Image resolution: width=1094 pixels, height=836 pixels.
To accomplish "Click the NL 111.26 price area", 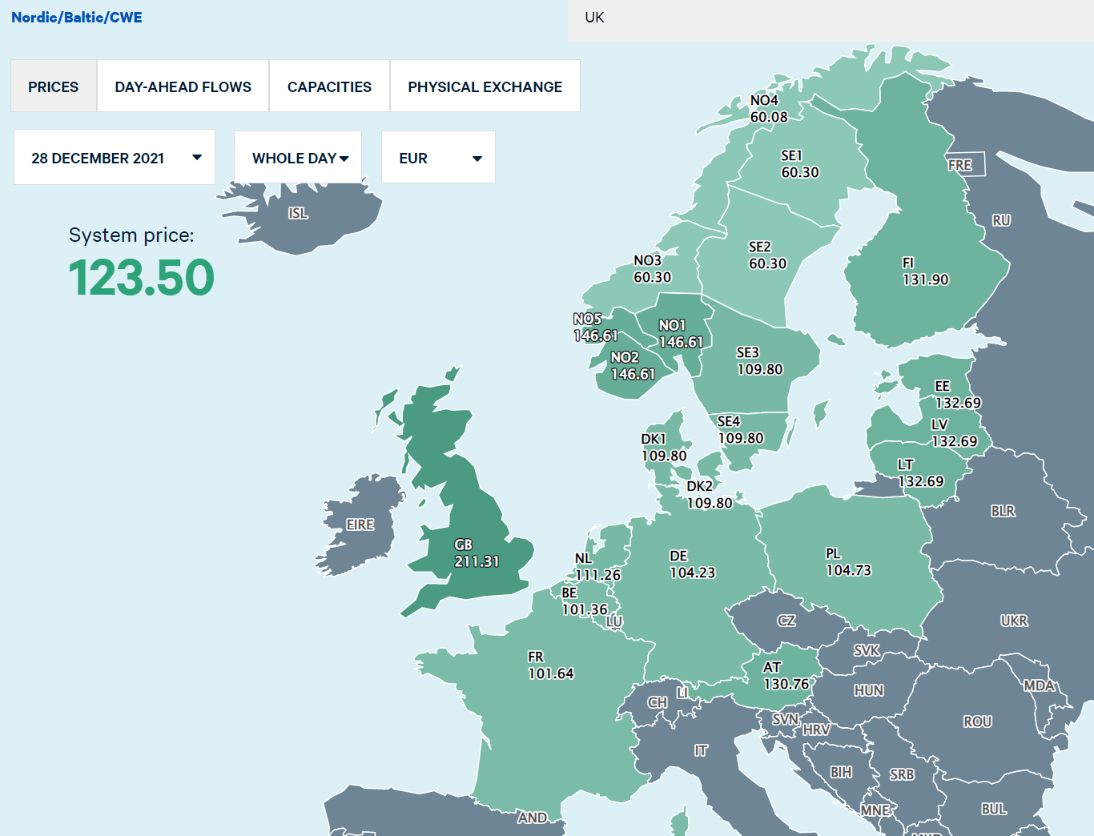I will click(597, 567).
